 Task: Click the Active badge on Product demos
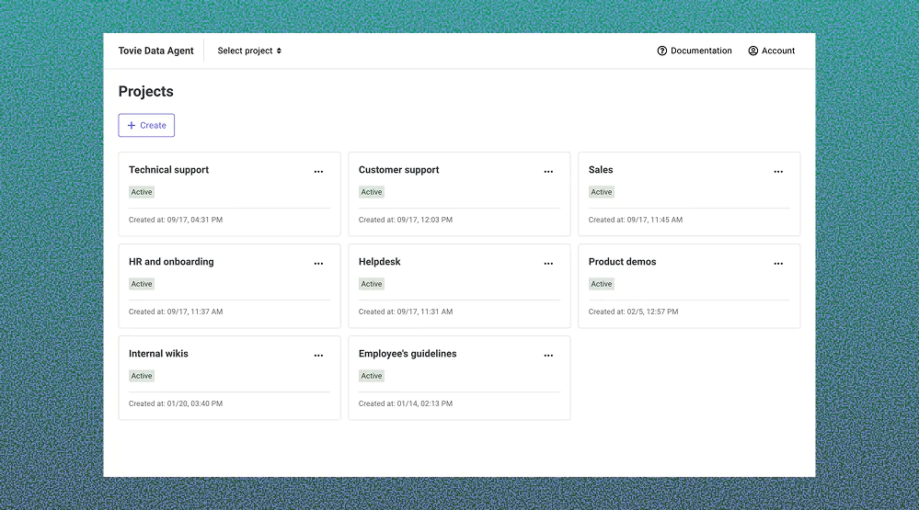[x=602, y=284]
